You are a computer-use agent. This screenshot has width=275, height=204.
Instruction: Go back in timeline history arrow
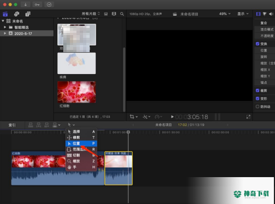133,125
